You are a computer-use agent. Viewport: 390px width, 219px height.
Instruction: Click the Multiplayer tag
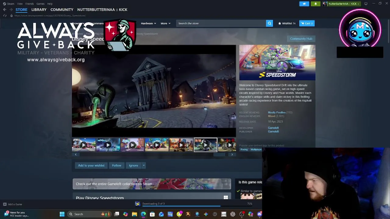pos(256,150)
